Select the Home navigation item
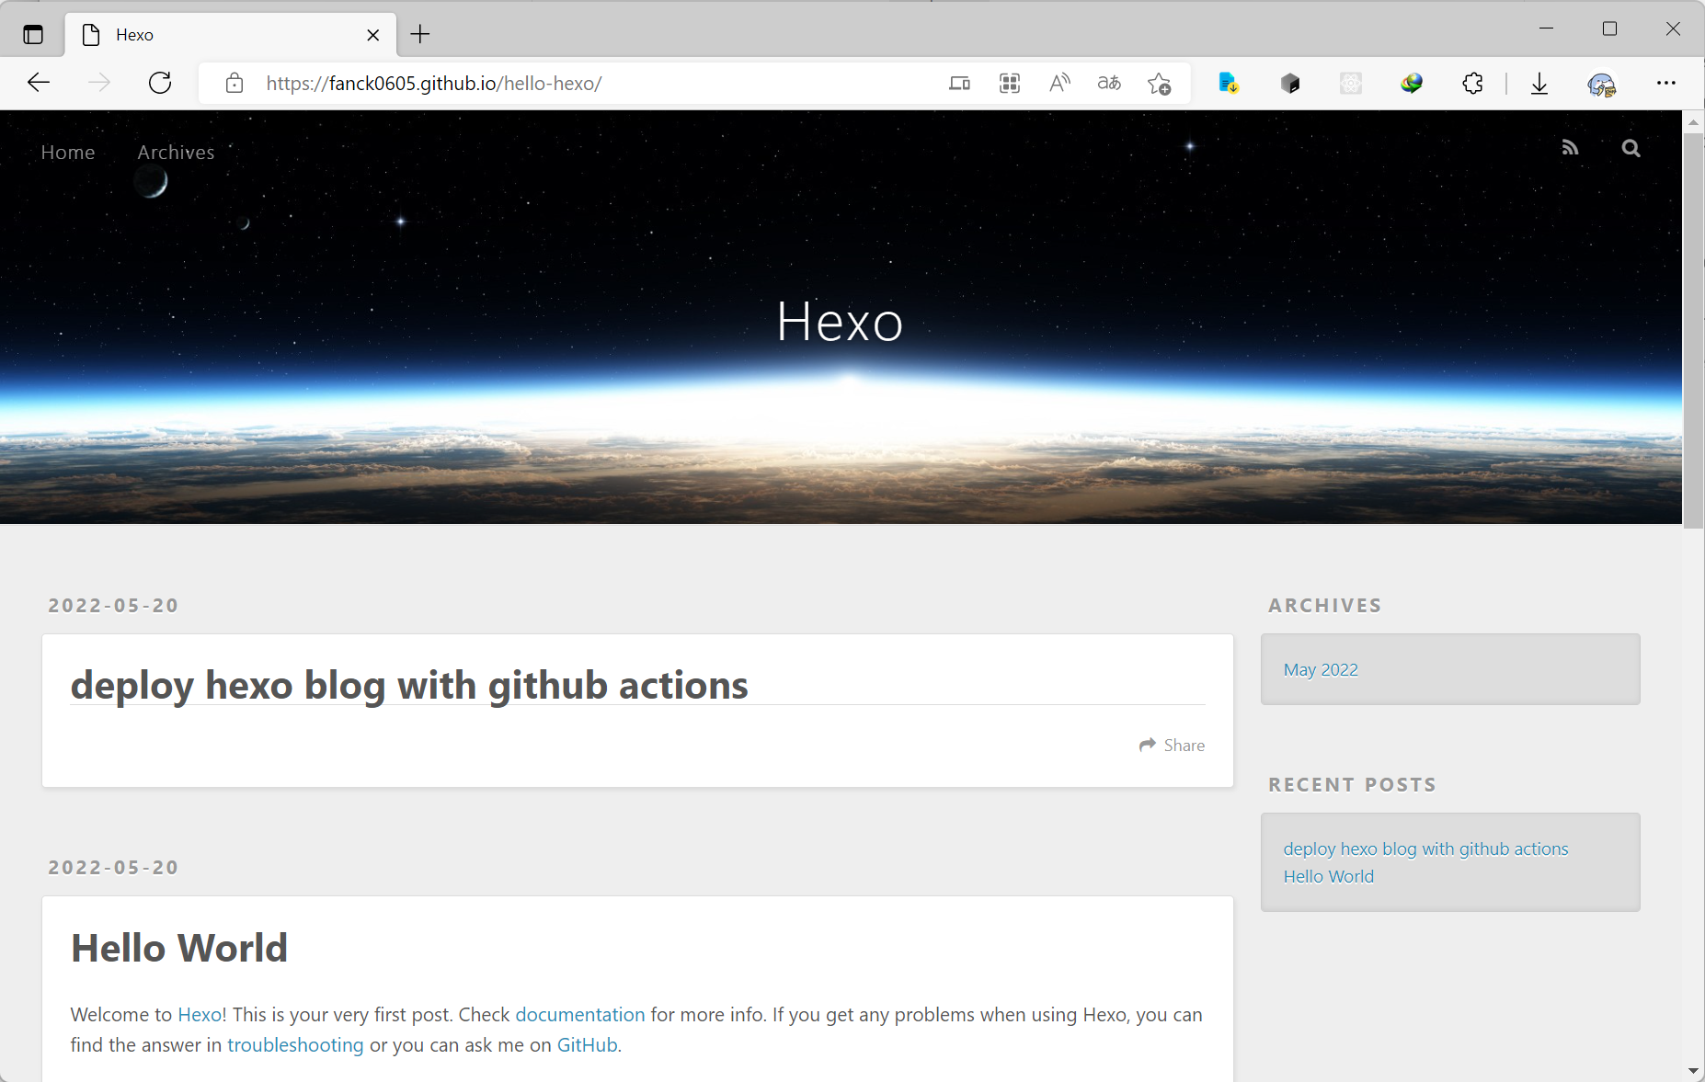Screen dimensions: 1705x1082 click(68, 153)
